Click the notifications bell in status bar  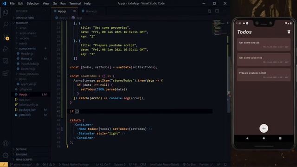pyautogui.click(x=226, y=165)
